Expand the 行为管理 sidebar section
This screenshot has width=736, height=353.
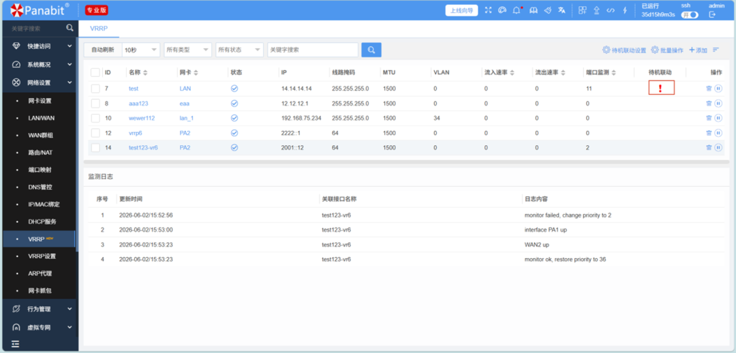point(40,309)
